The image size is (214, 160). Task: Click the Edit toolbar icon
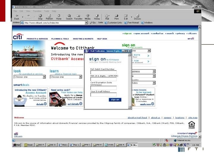(126, 17)
